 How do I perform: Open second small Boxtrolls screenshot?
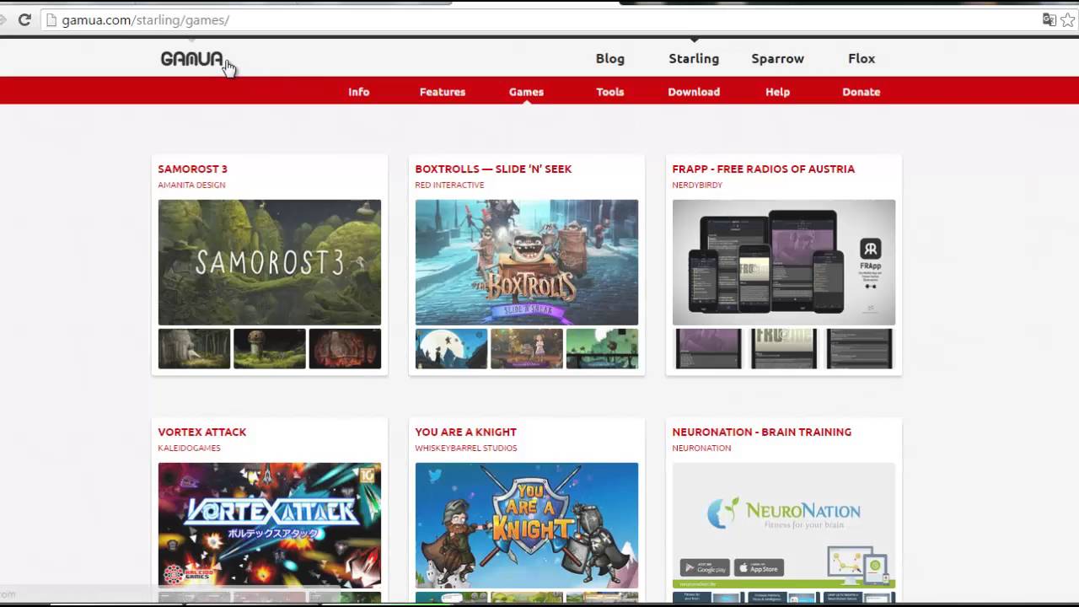(527, 349)
